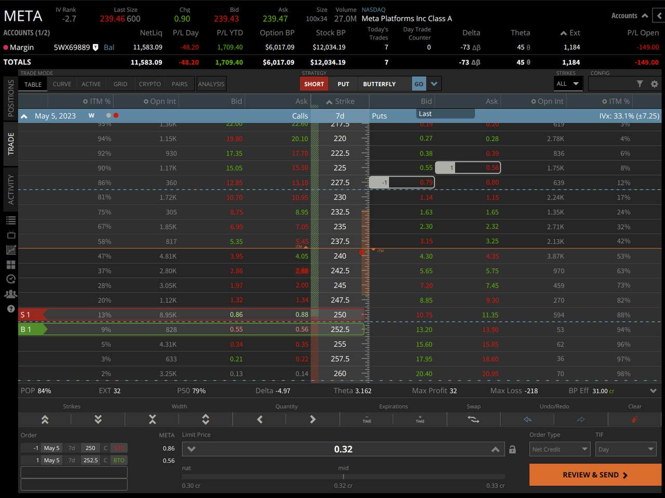This screenshot has width=665, height=498.
Task: Click REVIEW & SEND button
Action: [595, 475]
